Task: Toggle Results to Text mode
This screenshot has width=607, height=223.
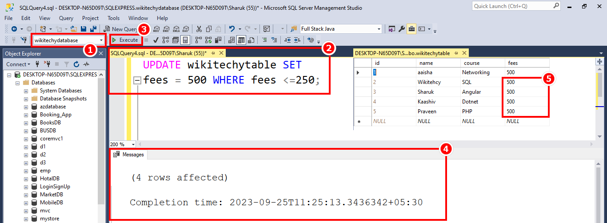Action: (232, 40)
